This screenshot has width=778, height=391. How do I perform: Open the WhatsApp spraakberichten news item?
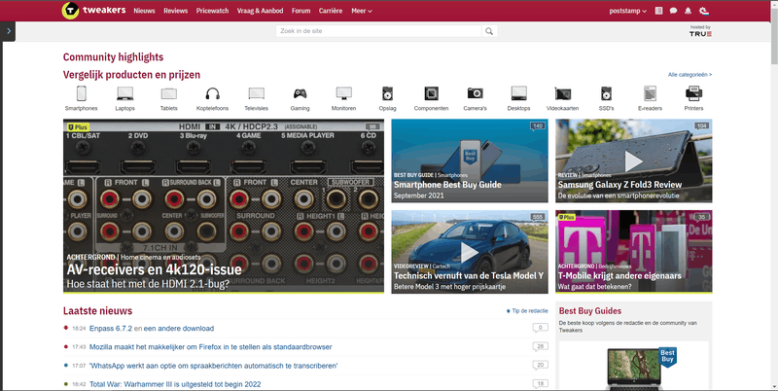[213, 366]
